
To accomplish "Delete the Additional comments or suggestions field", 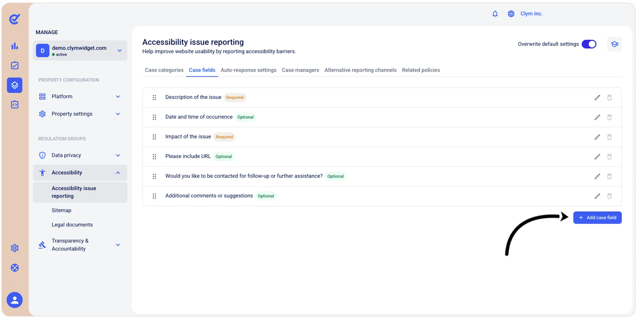I will pos(609,196).
